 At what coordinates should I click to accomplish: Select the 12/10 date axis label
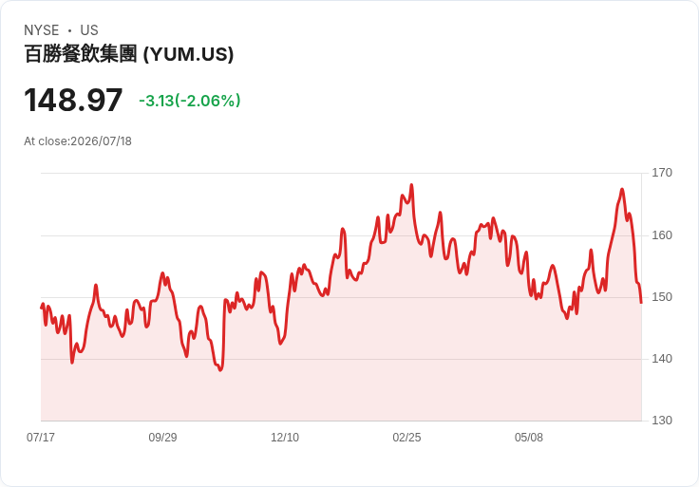tap(285, 437)
